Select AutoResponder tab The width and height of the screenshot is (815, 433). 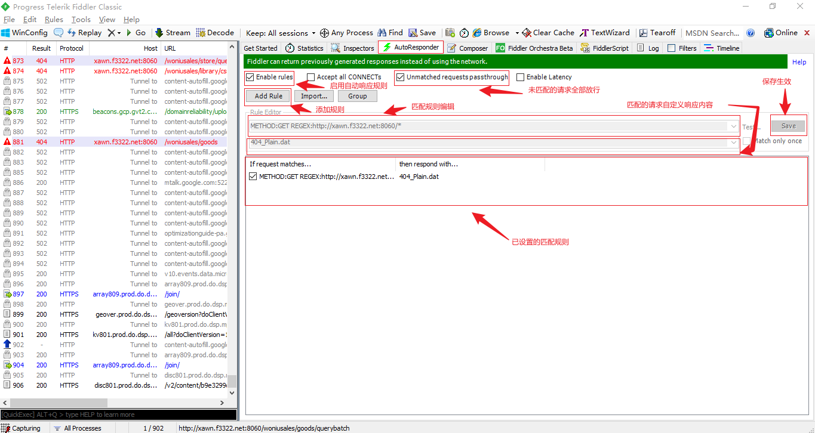tap(411, 47)
